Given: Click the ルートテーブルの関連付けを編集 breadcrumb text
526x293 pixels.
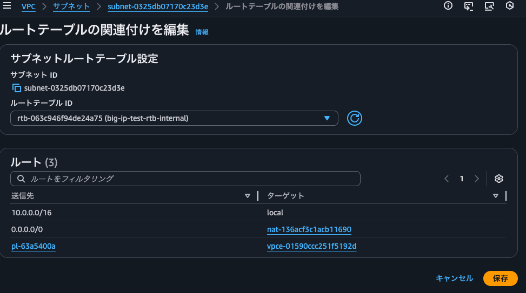Looking at the screenshot, I should pos(282,6).
